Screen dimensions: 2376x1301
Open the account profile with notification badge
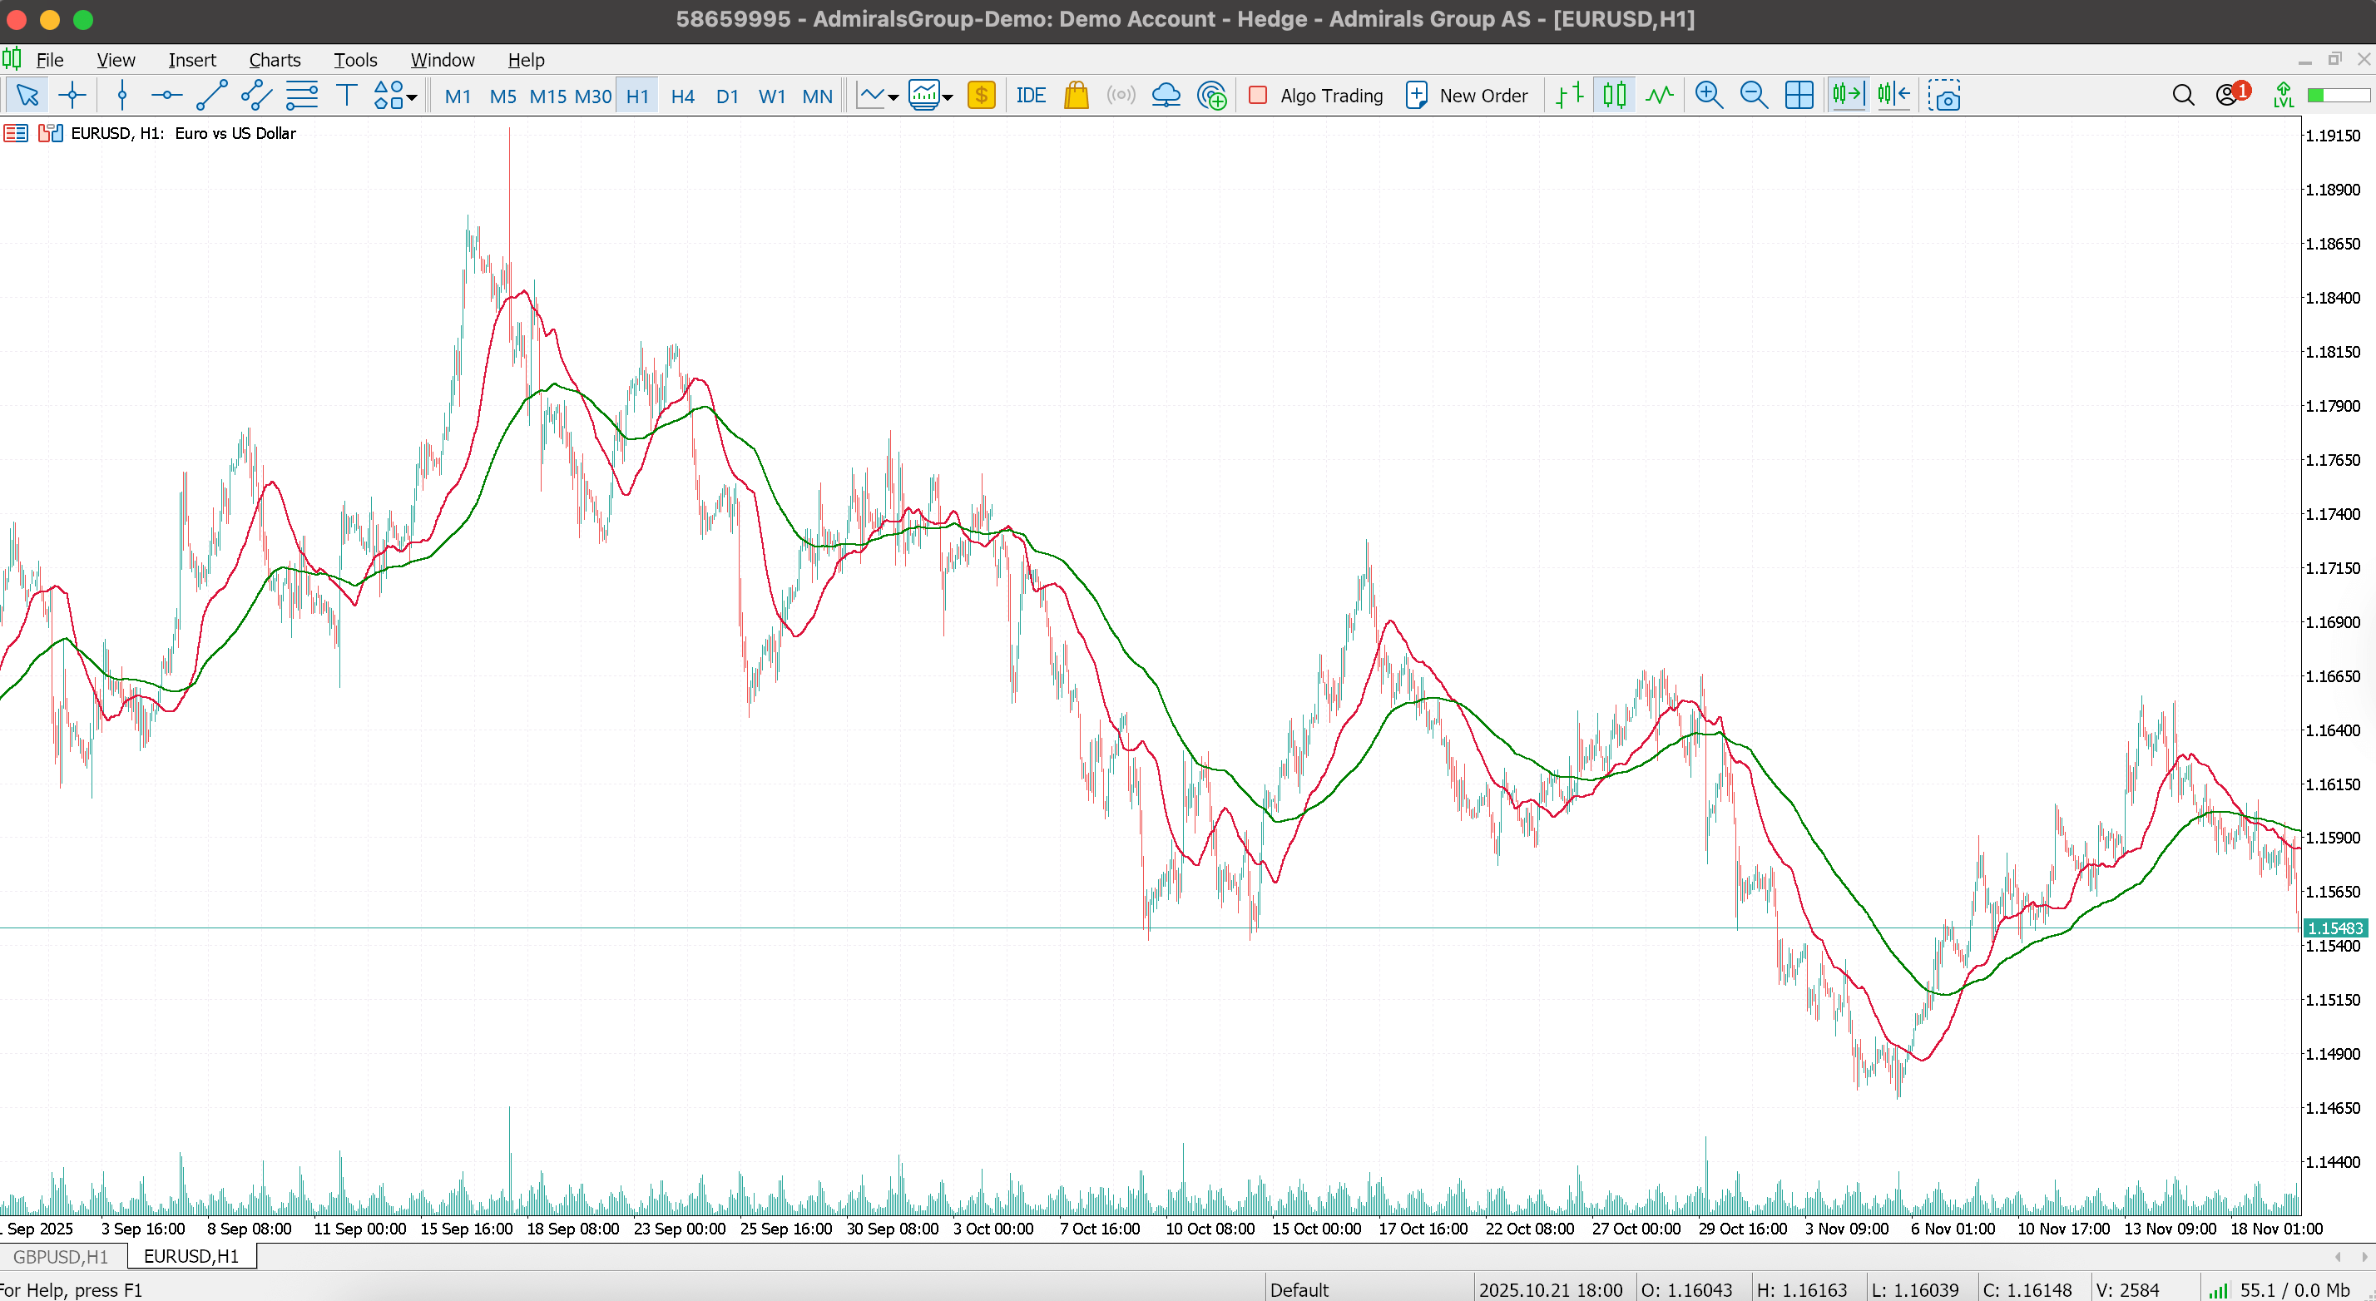[x=2232, y=94]
